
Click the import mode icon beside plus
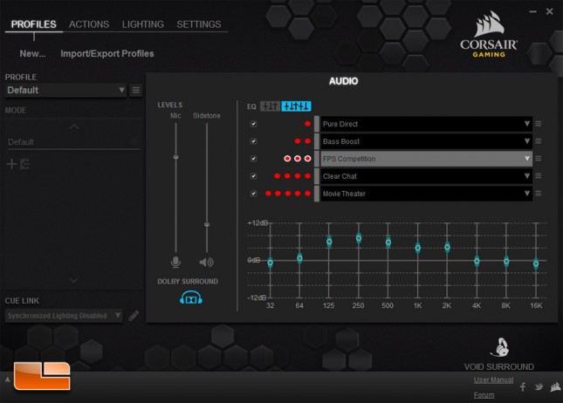tap(24, 164)
